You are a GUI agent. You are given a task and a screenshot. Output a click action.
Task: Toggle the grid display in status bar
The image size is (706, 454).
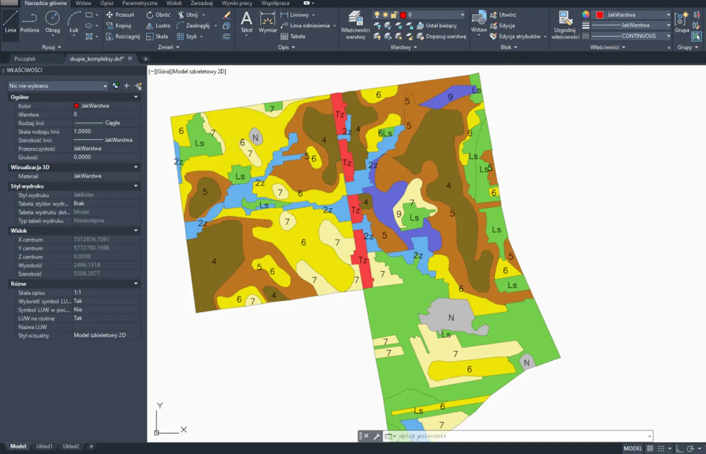(650, 448)
